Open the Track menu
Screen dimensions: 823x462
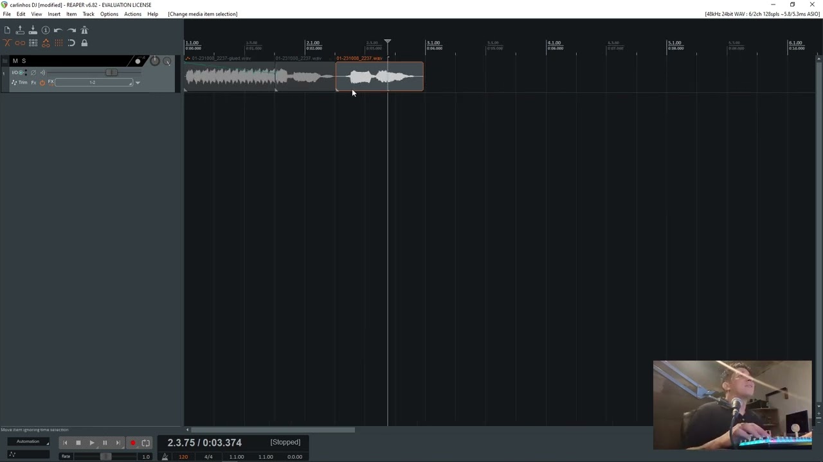coord(89,14)
